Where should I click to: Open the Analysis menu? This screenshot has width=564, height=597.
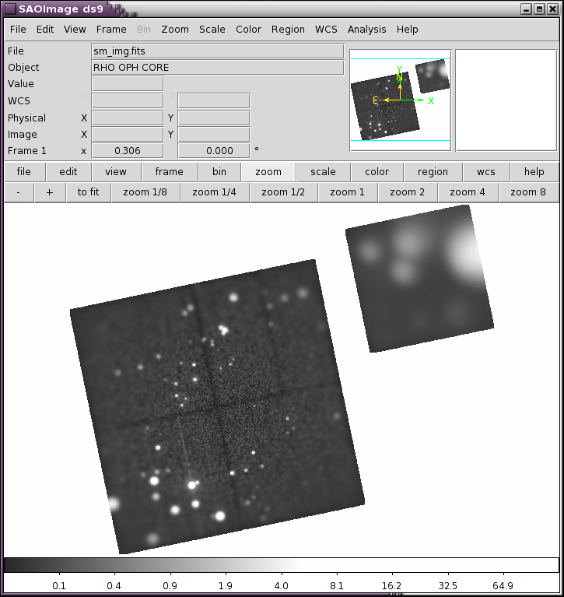point(366,30)
